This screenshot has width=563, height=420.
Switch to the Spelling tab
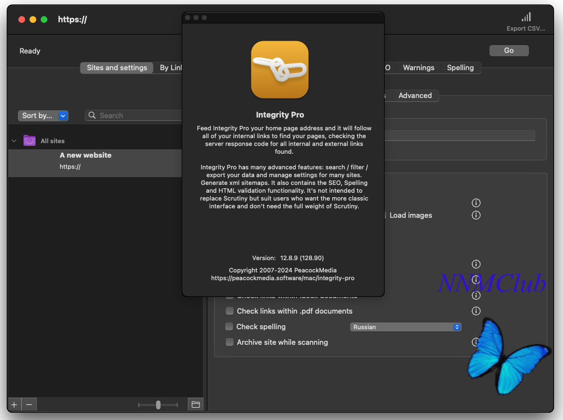(460, 68)
